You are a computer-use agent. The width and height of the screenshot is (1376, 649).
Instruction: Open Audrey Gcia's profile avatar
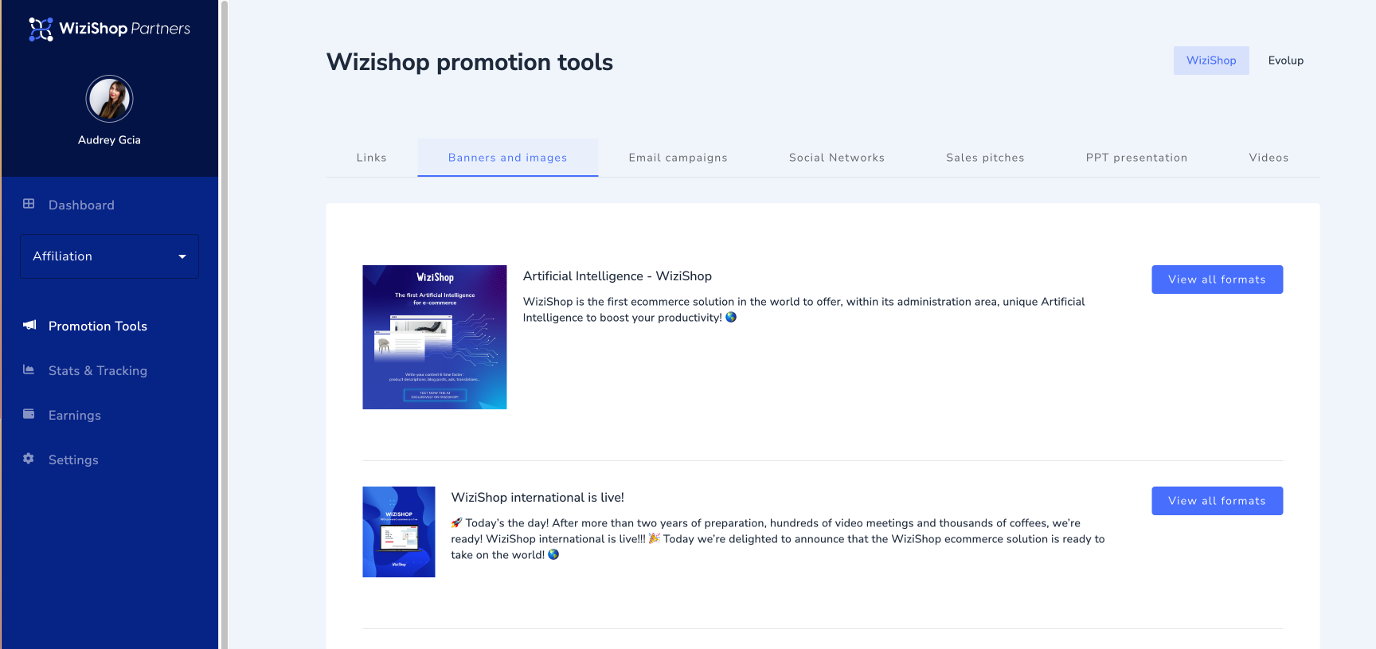109,99
